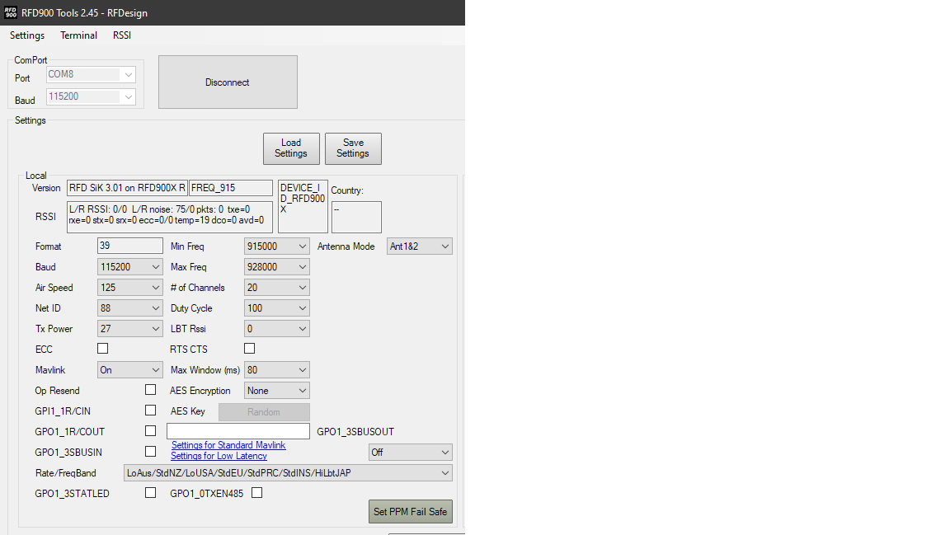Expand the Max Window (ms) dropdown
The width and height of the screenshot is (950, 535).
click(277, 370)
